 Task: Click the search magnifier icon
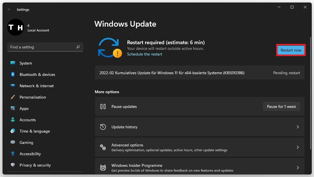tap(78, 47)
